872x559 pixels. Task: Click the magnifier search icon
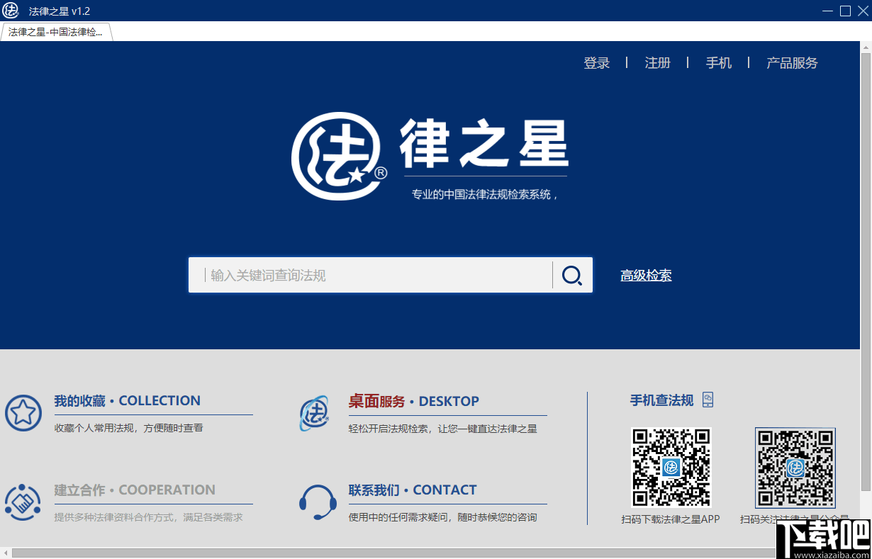pyautogui.click(x=571, y=275)
